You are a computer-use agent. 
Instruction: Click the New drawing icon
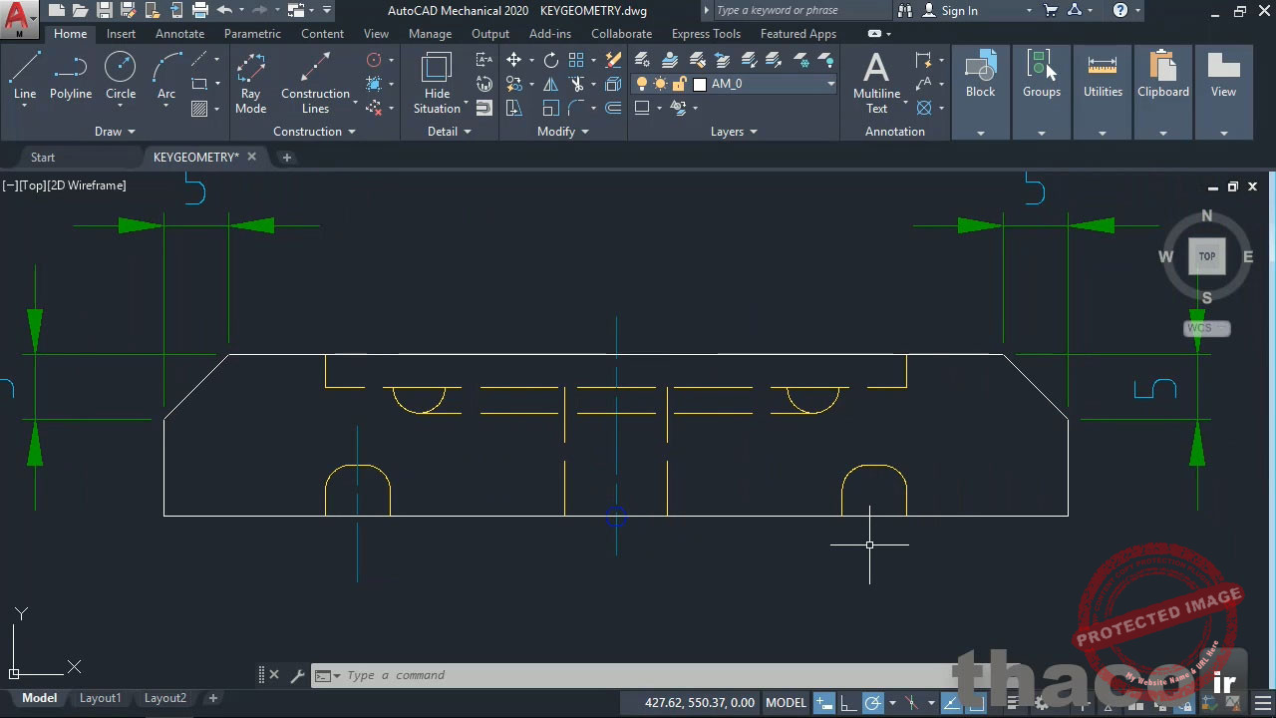click(x=56, y=10)
